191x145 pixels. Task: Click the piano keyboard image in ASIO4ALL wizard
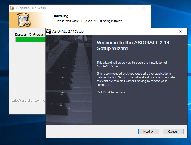coord(69,80)
